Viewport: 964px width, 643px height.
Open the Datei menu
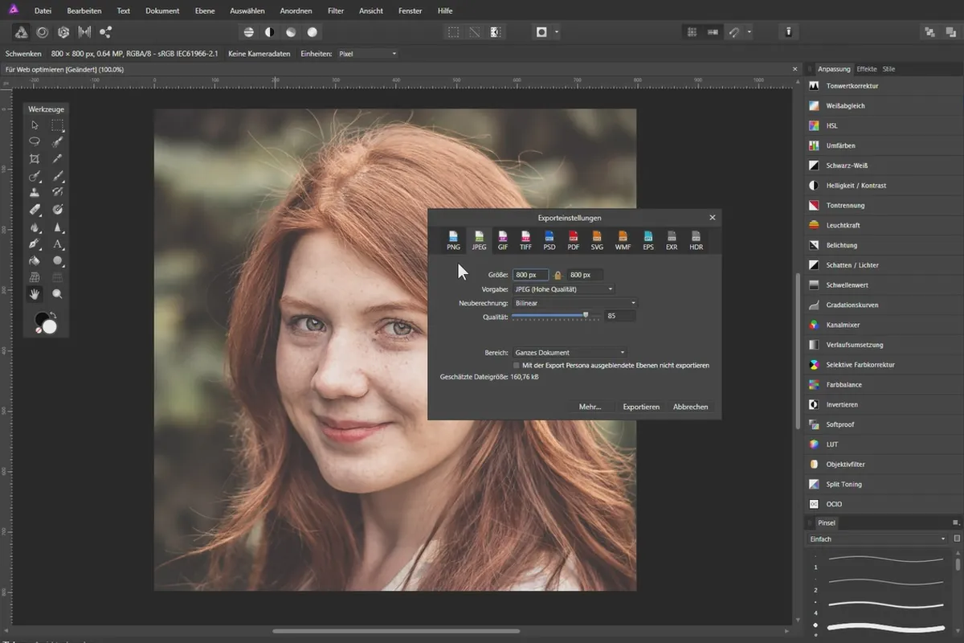point(43,11)
